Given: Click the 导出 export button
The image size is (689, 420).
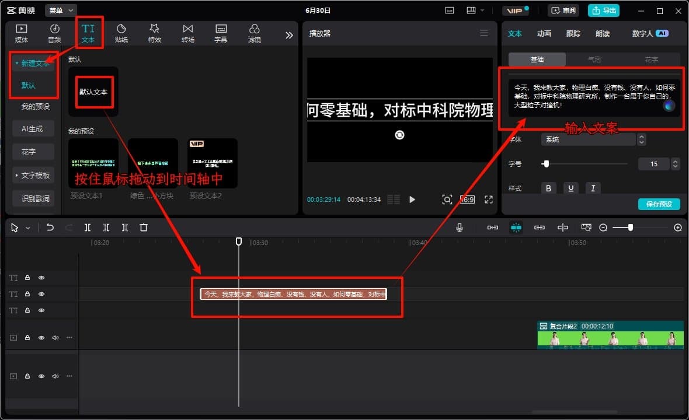Looking at the screenshot, I should (x=604, y=10).
